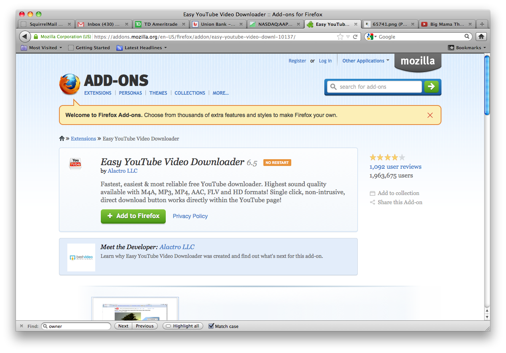Open the EXTENSIONS section
The width and height of the screenshot is (506, 353).
coord(98,93)
